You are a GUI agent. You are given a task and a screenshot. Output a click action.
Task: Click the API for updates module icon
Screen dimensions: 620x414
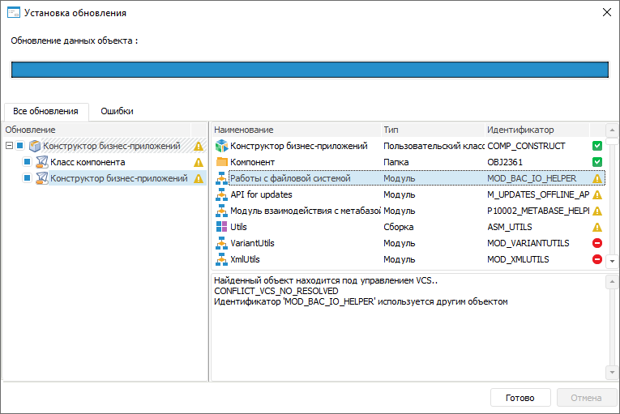coord(221,194)
